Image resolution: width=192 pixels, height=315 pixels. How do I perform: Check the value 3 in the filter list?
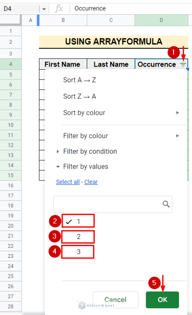pos(78,252)
